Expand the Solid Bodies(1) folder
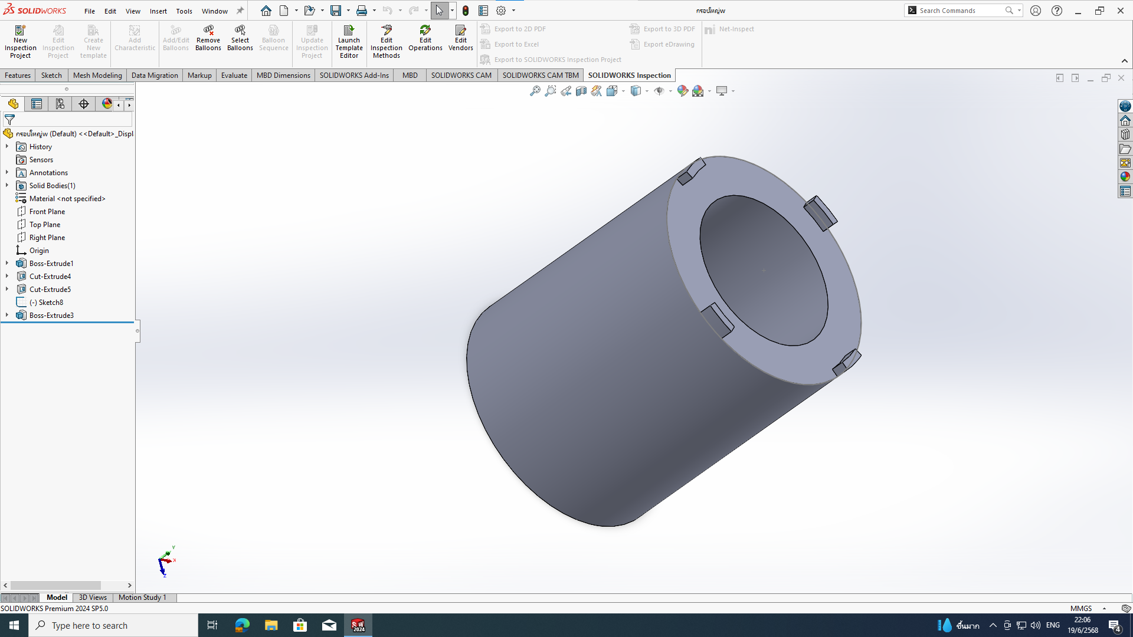The width and height of the screenshot is (1133, 637). click(7, 186)
